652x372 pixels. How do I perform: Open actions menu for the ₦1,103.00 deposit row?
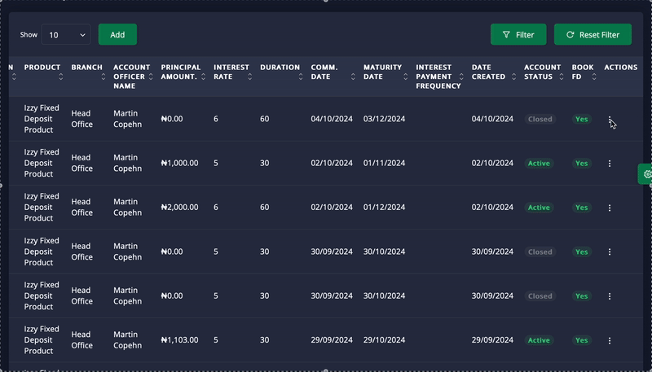(610, 340)
